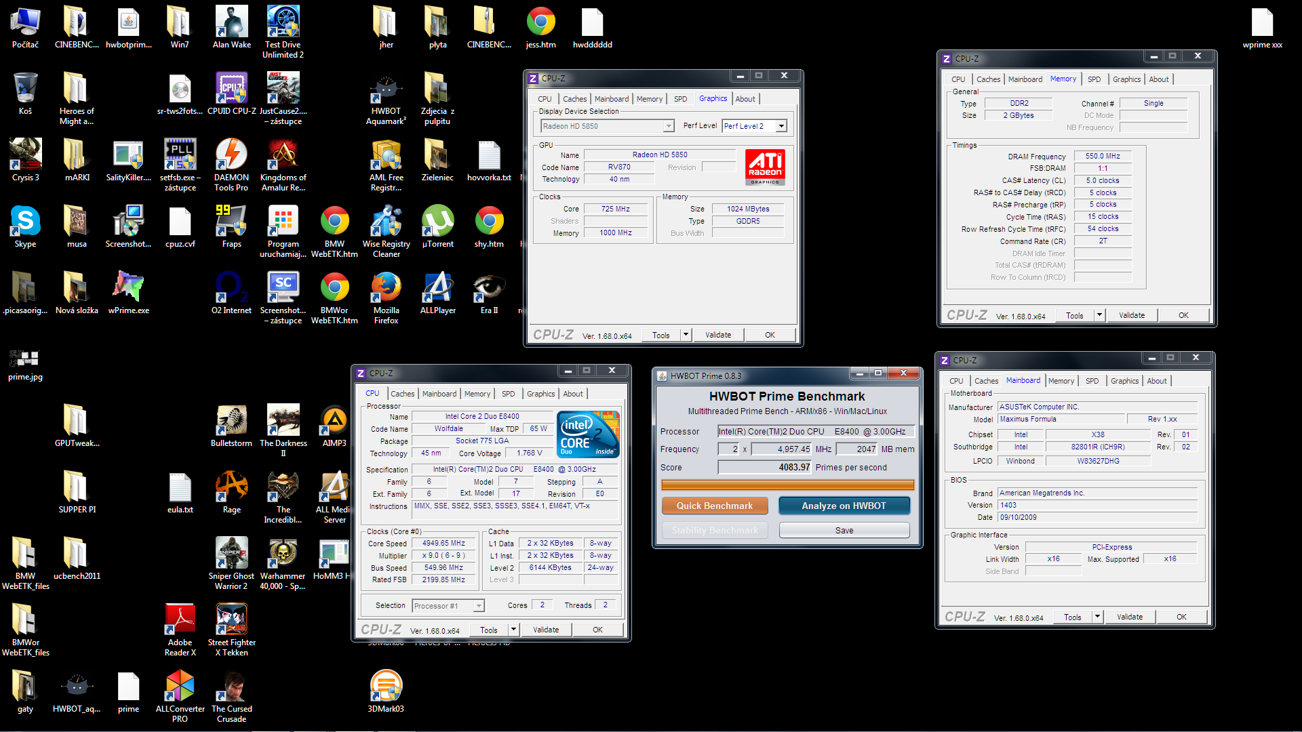Viewport: 1302px width, 732px height.
Task: Launch Test Drive Unlimited 2 shortcut
Action: 283,32
